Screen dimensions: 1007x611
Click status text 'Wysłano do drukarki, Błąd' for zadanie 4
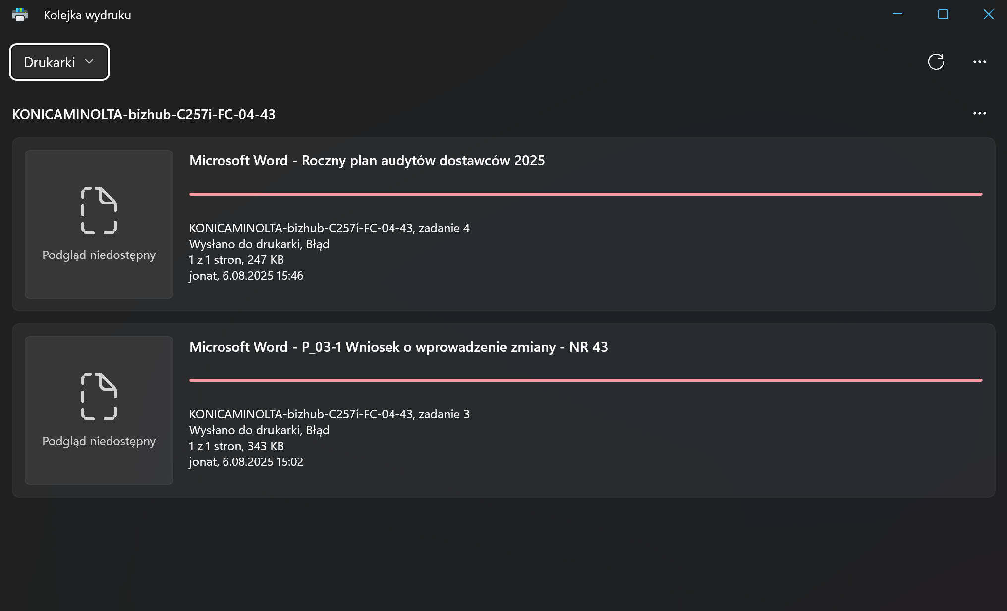tap(259, 244)
